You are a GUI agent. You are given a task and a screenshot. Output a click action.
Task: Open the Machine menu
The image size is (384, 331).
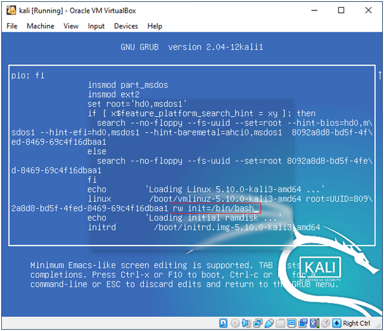click(x=40, y=26)
